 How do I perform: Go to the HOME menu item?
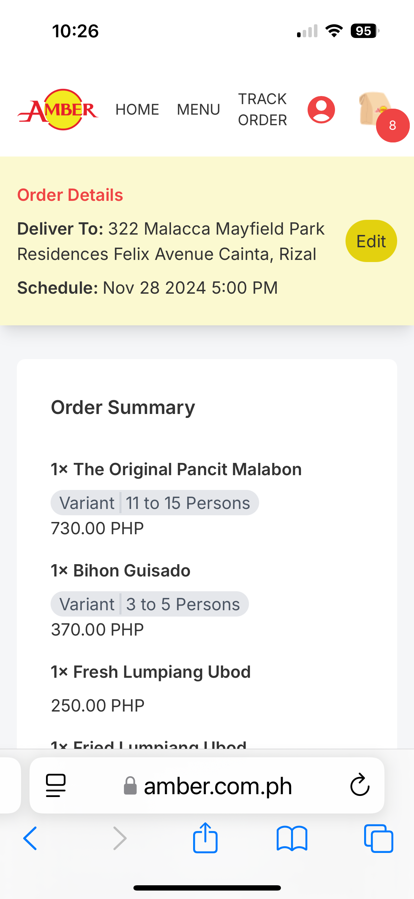coord(137,110)
